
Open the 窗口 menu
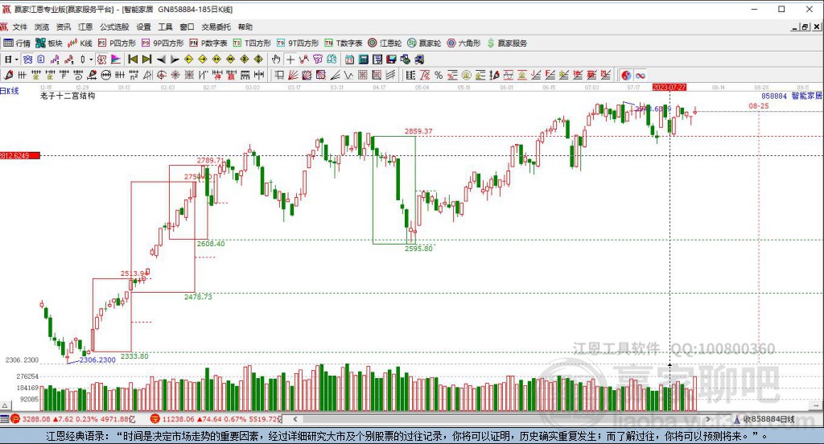[x=187, y=27]
